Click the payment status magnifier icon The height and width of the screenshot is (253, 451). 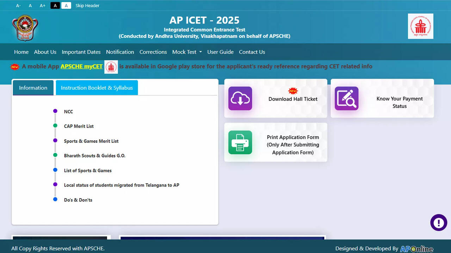346,98
